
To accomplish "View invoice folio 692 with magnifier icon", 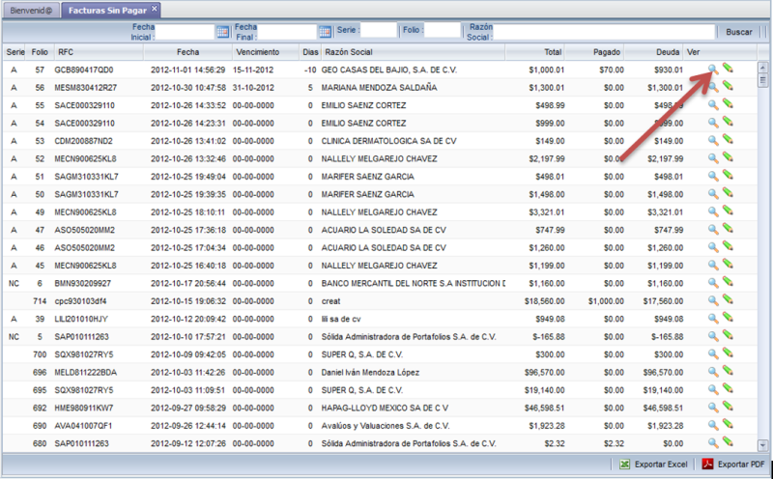I will pos(713,408).
